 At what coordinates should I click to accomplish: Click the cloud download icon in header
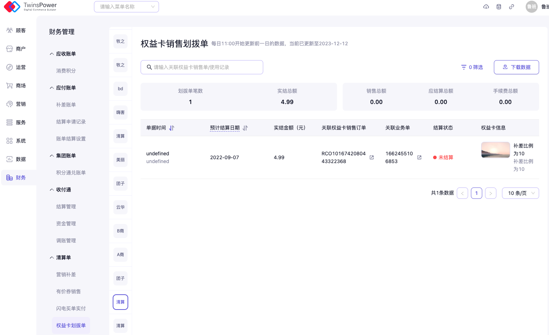coord(486,7)
